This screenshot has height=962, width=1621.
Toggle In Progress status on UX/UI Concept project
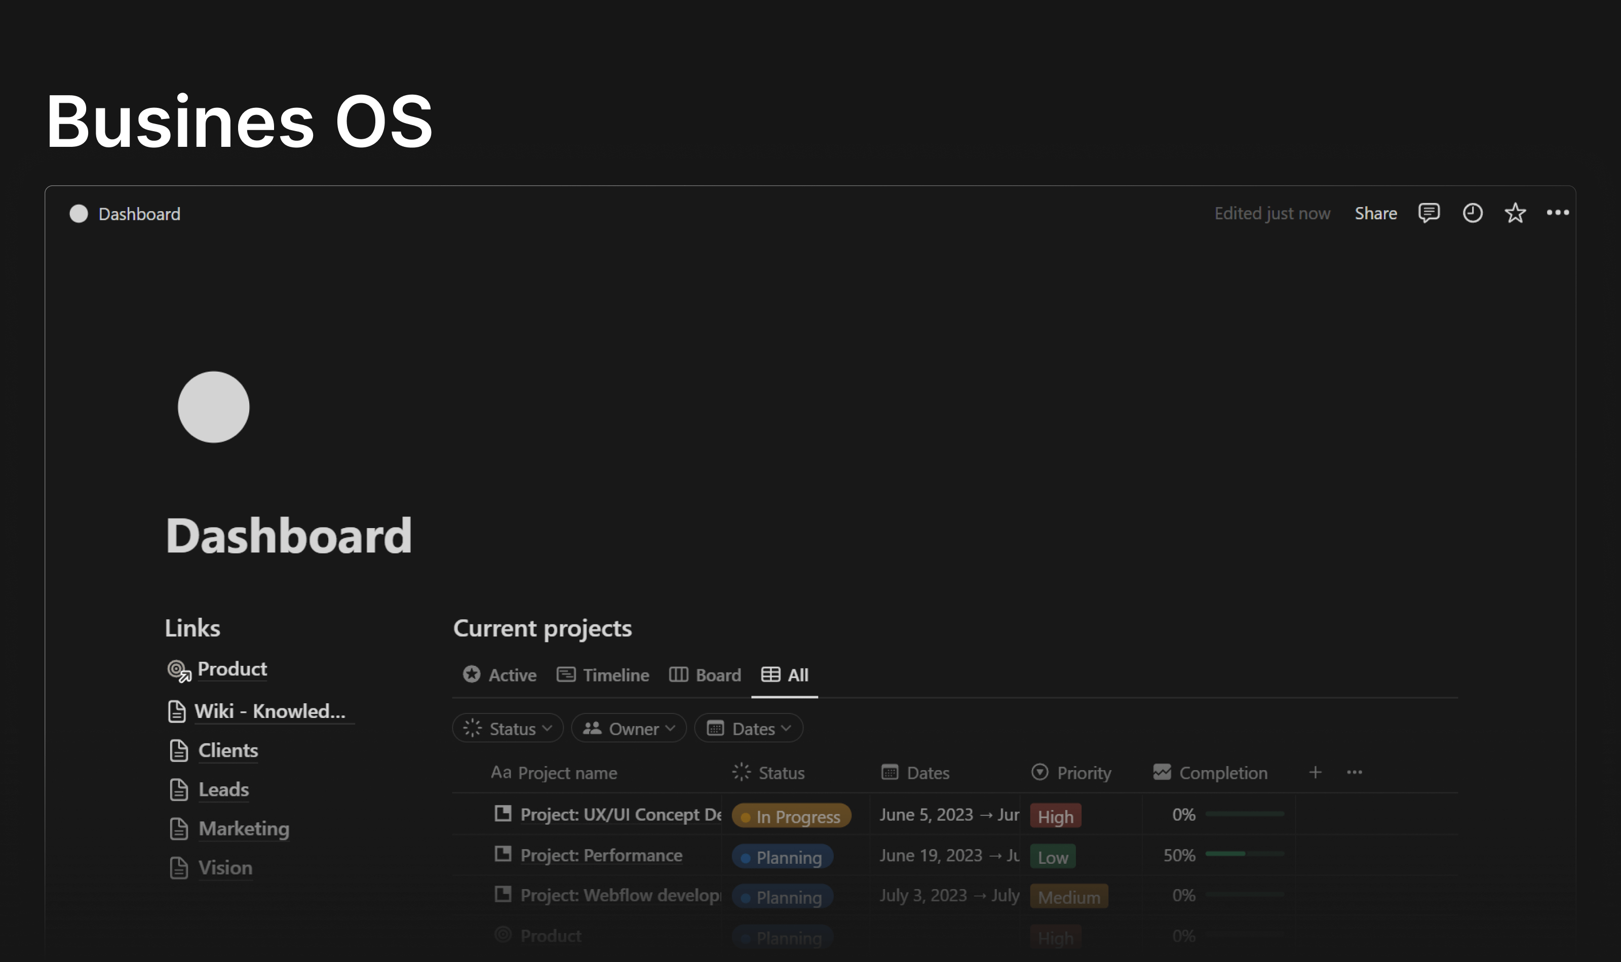[x=791, y=816]
